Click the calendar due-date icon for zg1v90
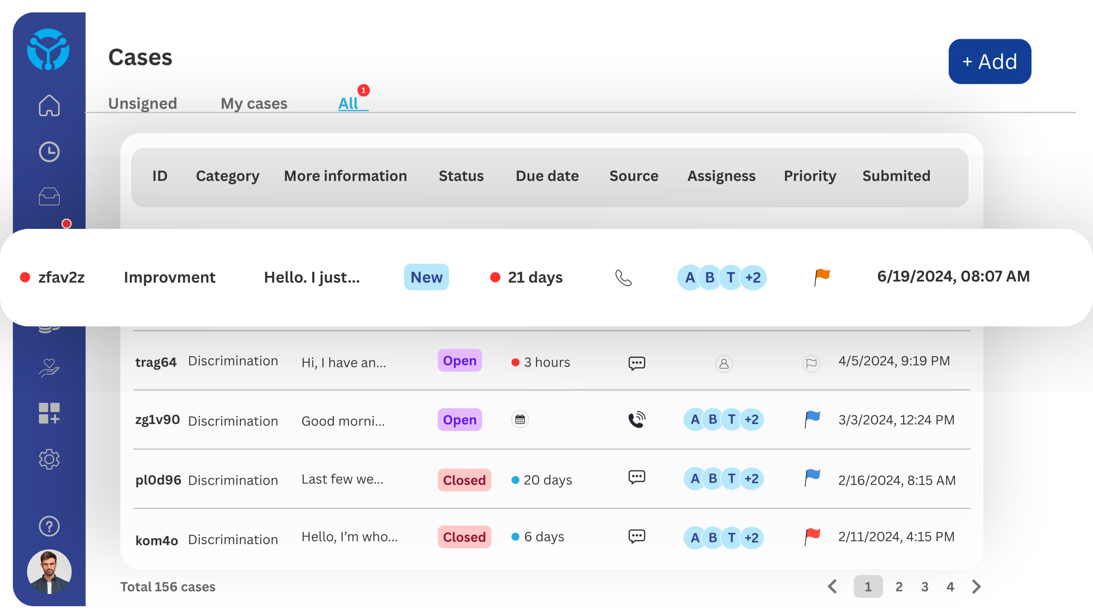This screenshot has height=615, width=1093. [x=520, y=419]
